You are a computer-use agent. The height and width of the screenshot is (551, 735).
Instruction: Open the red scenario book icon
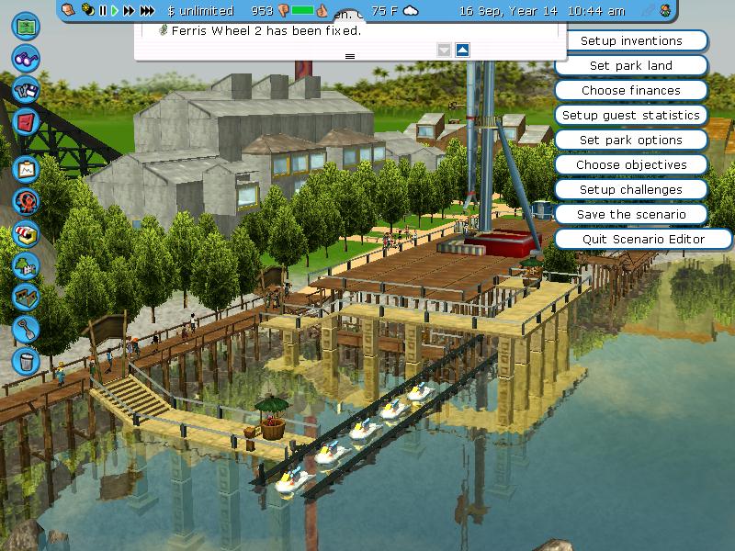[x=26, y=120]
